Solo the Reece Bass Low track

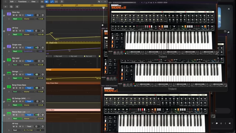[x=17, y=115]
